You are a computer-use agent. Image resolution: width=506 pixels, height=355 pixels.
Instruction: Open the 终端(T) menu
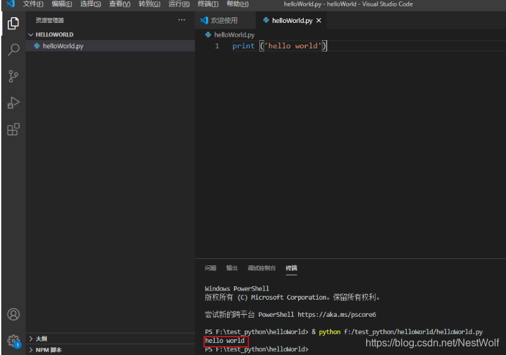coord(208,4)
